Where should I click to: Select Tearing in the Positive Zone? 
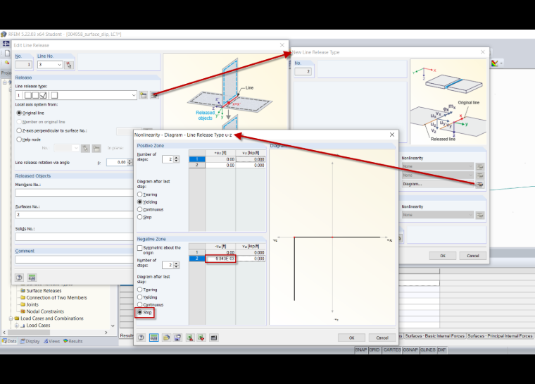pos(140,194)
